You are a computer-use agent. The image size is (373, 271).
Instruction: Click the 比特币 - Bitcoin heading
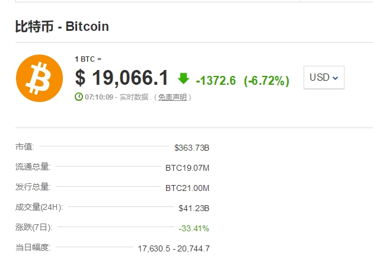coord(62,27)
